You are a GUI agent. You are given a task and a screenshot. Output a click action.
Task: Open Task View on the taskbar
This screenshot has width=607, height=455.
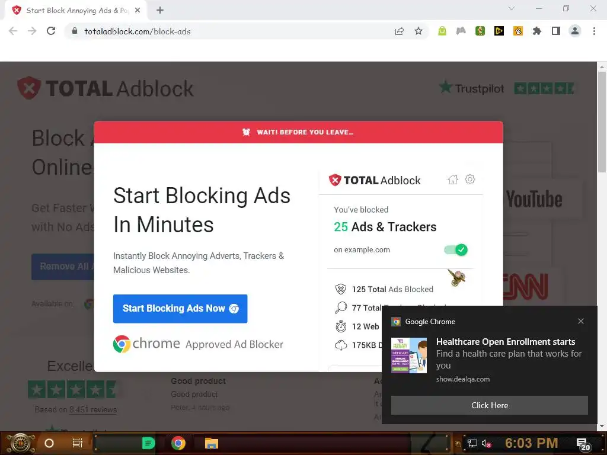78,443
